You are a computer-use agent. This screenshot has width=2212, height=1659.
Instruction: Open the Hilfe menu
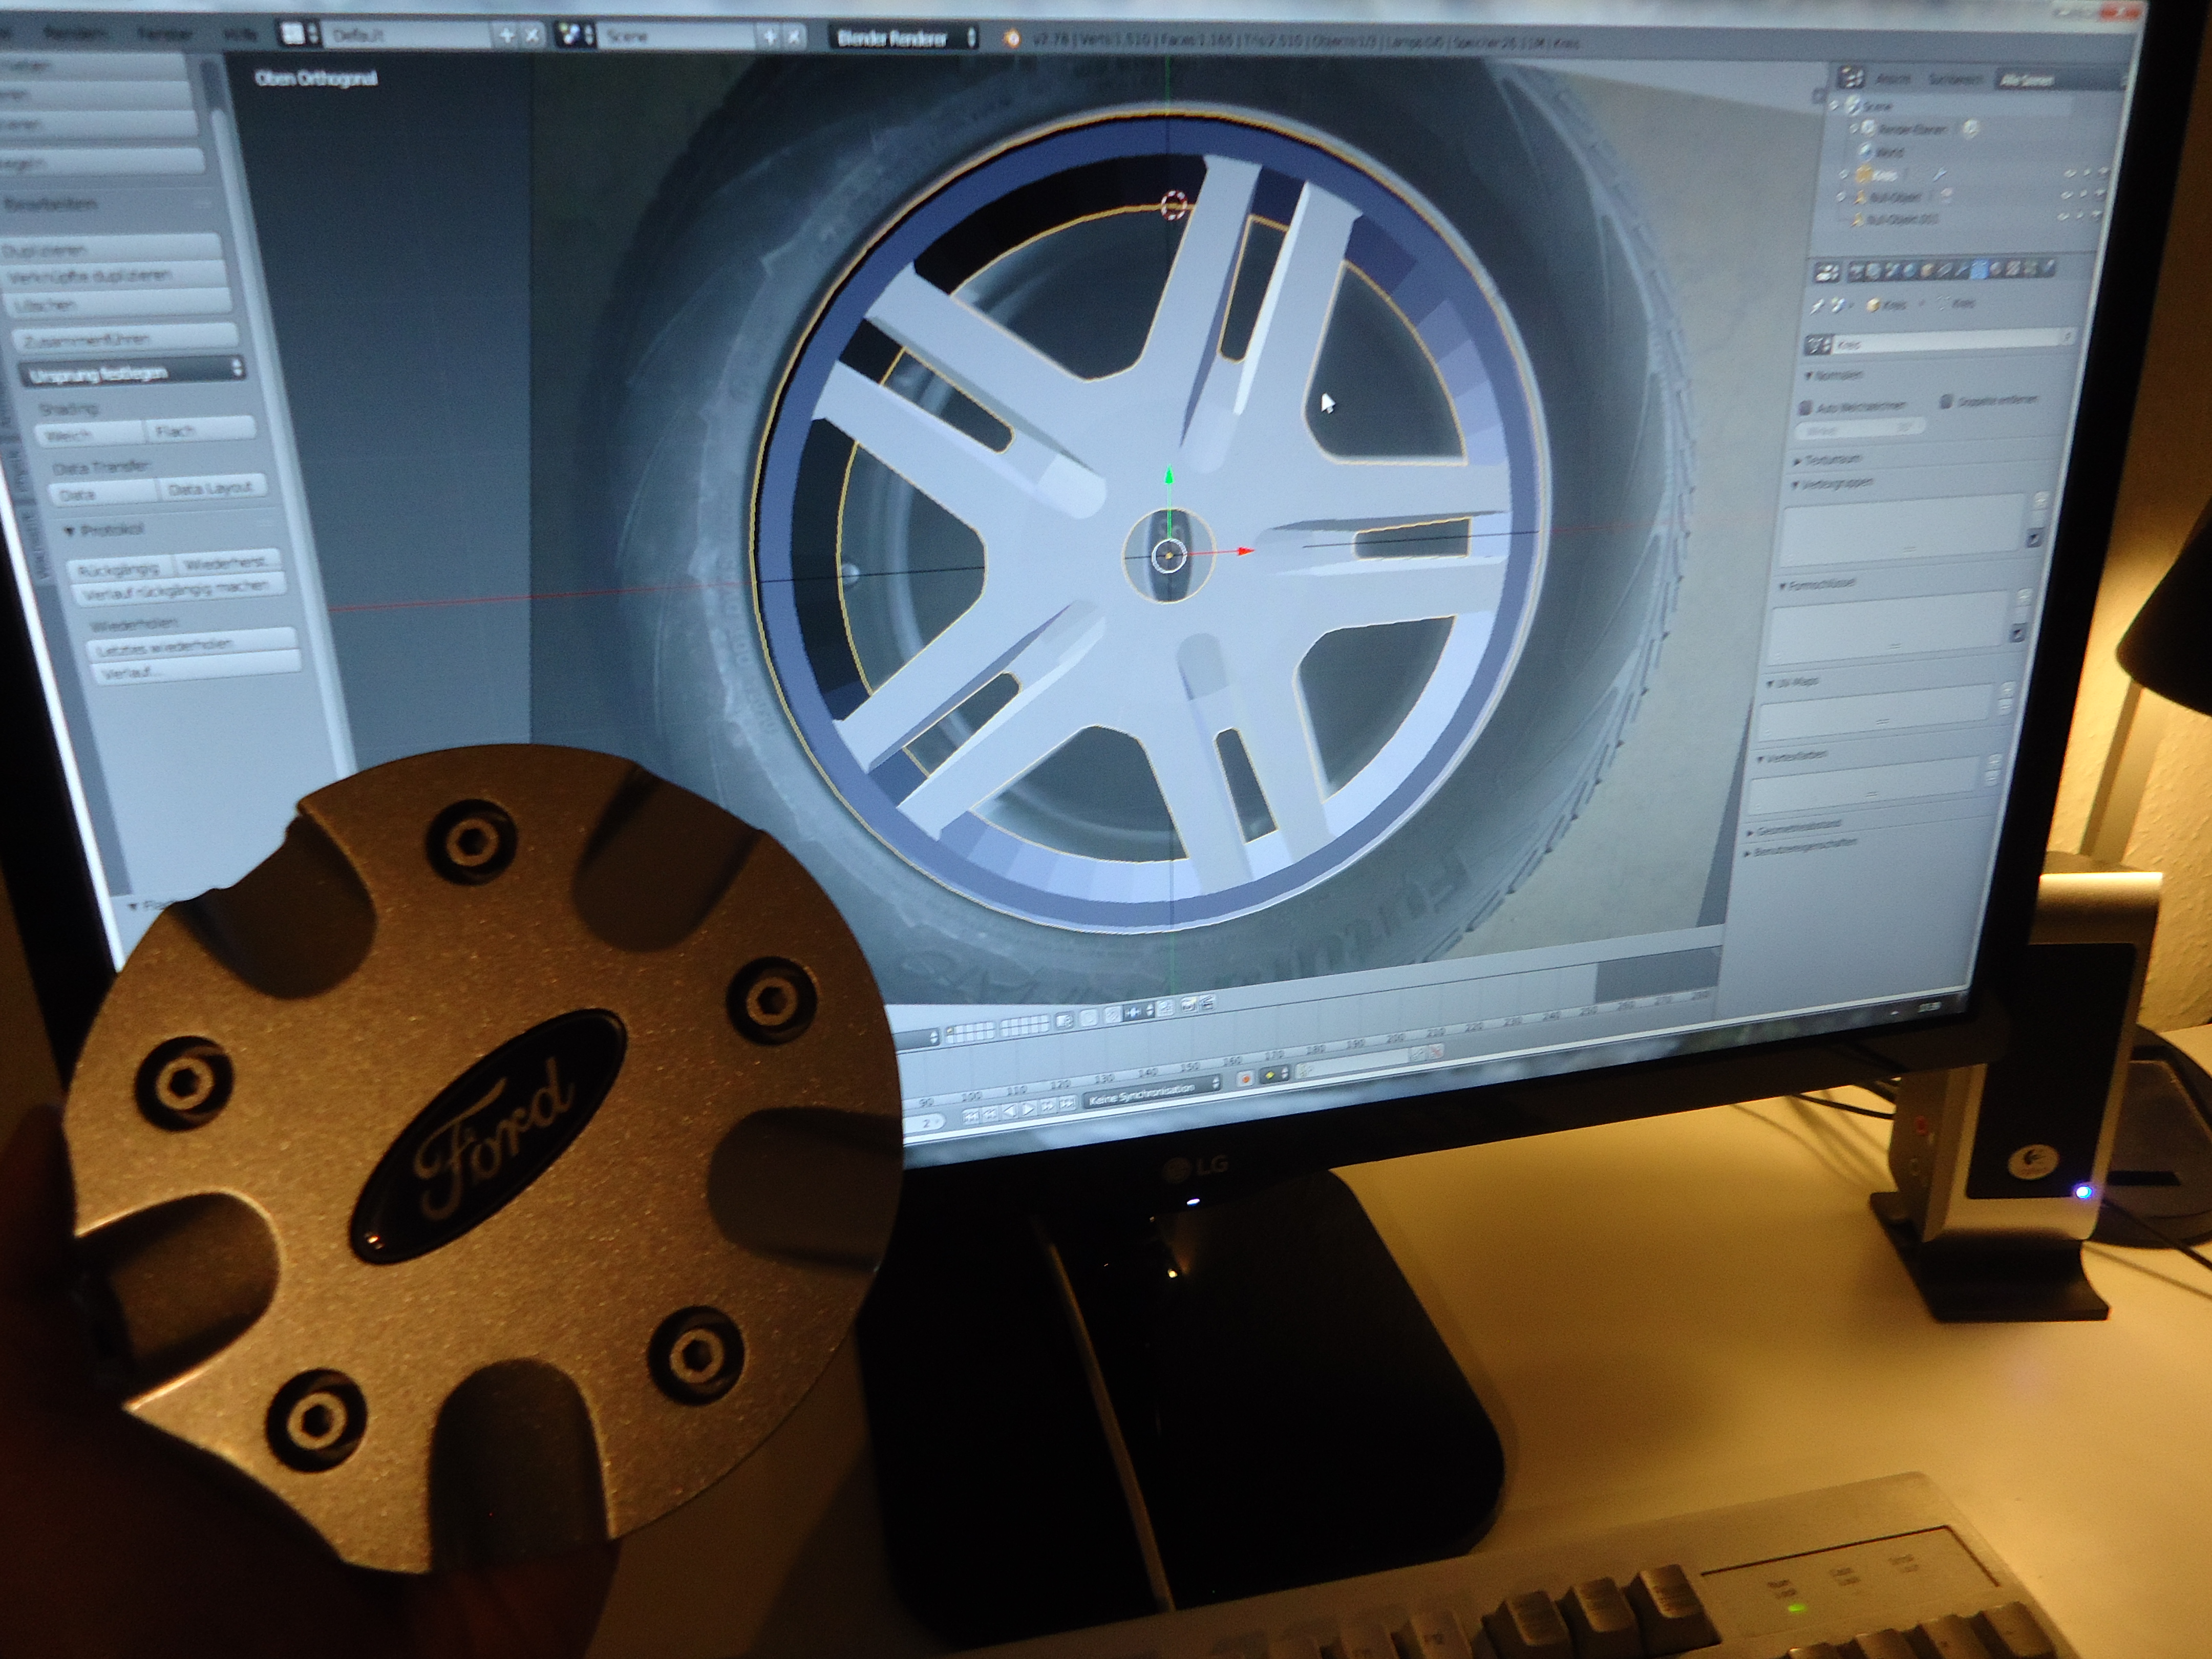[x=240, y=35]
